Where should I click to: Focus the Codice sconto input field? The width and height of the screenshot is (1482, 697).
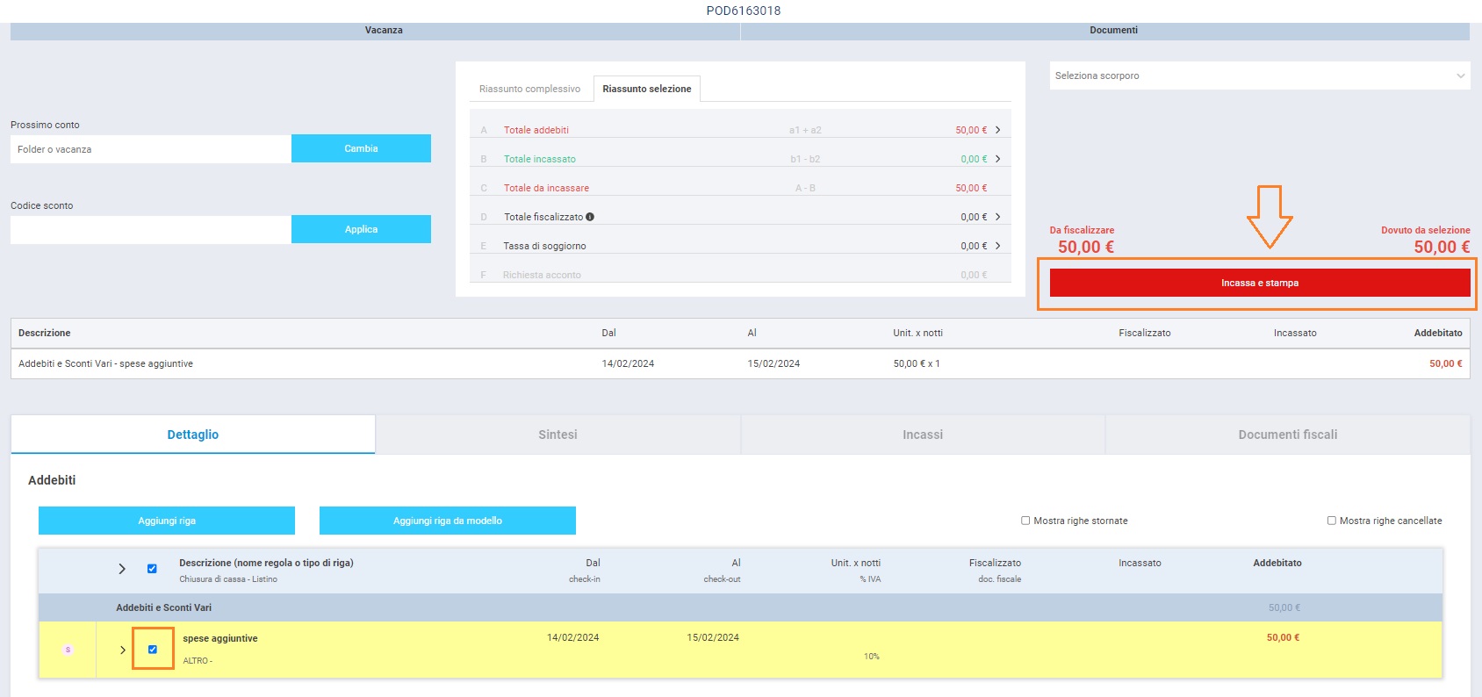click(150, 230)
